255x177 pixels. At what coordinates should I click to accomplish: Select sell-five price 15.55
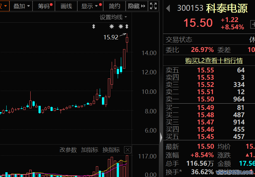click(x=205, y=70)
